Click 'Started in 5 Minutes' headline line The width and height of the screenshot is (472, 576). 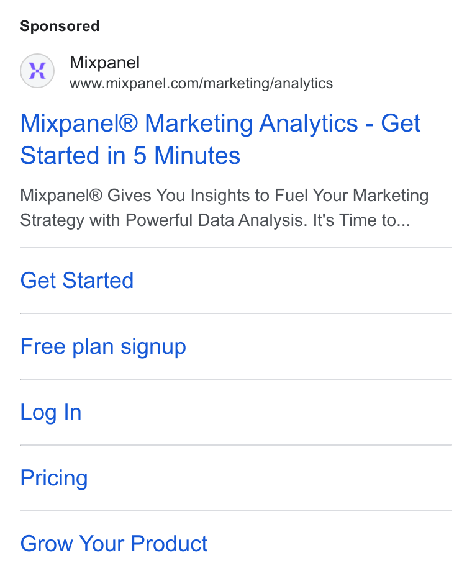tap(130, 155)
